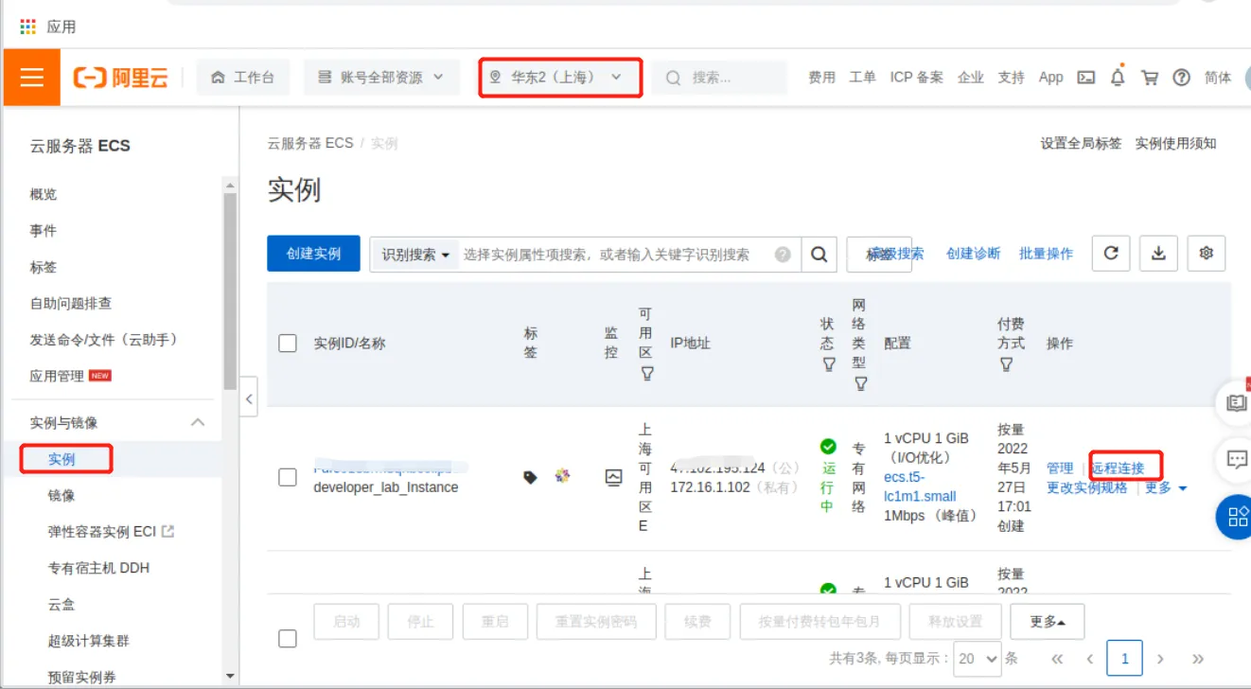Filter by network type funnel icon
Viewport: 1251px width, 689px height.
(860, 383)
